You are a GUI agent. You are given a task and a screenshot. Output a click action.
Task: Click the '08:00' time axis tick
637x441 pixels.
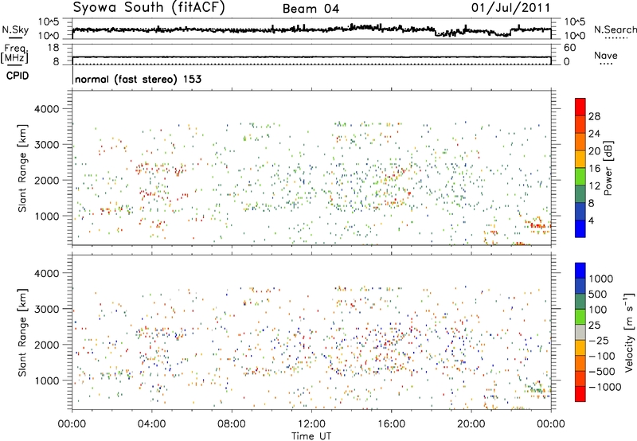[x=232, y=424]
